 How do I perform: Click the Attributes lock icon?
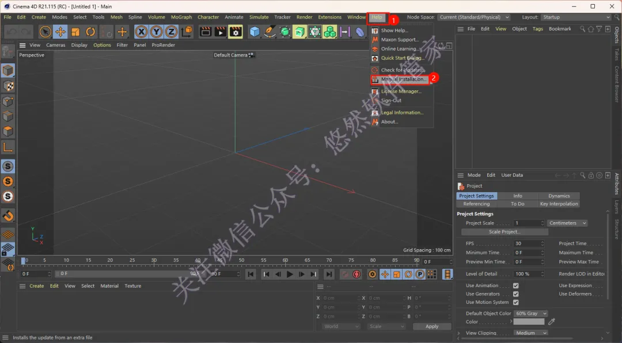(591, 176)
